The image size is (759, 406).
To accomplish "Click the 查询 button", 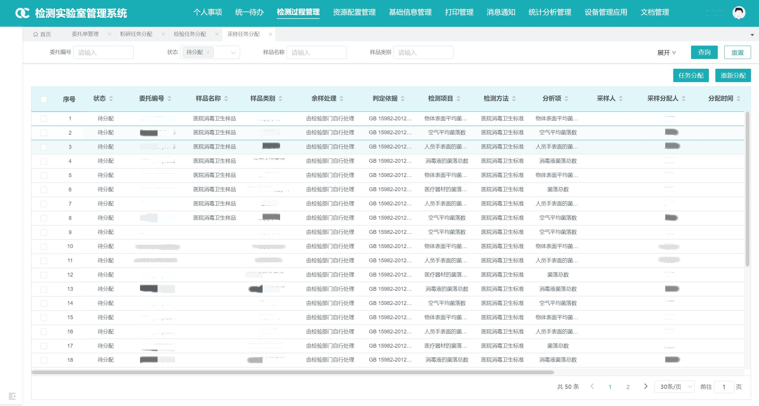I will tap(704, 52).
